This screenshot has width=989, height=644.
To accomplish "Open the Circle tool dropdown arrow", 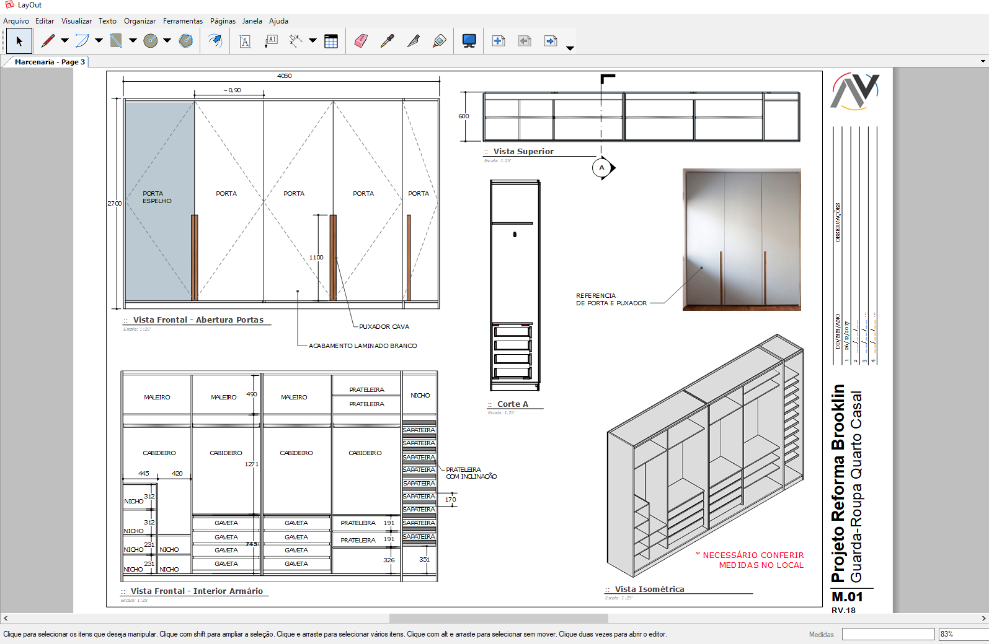I will 167,41.
